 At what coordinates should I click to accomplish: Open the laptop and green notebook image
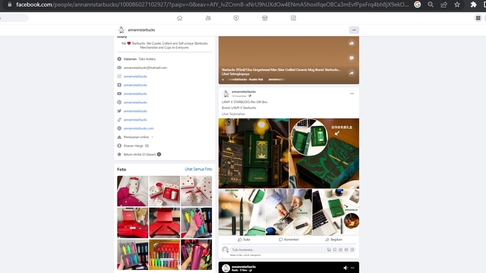coord(336,212)
